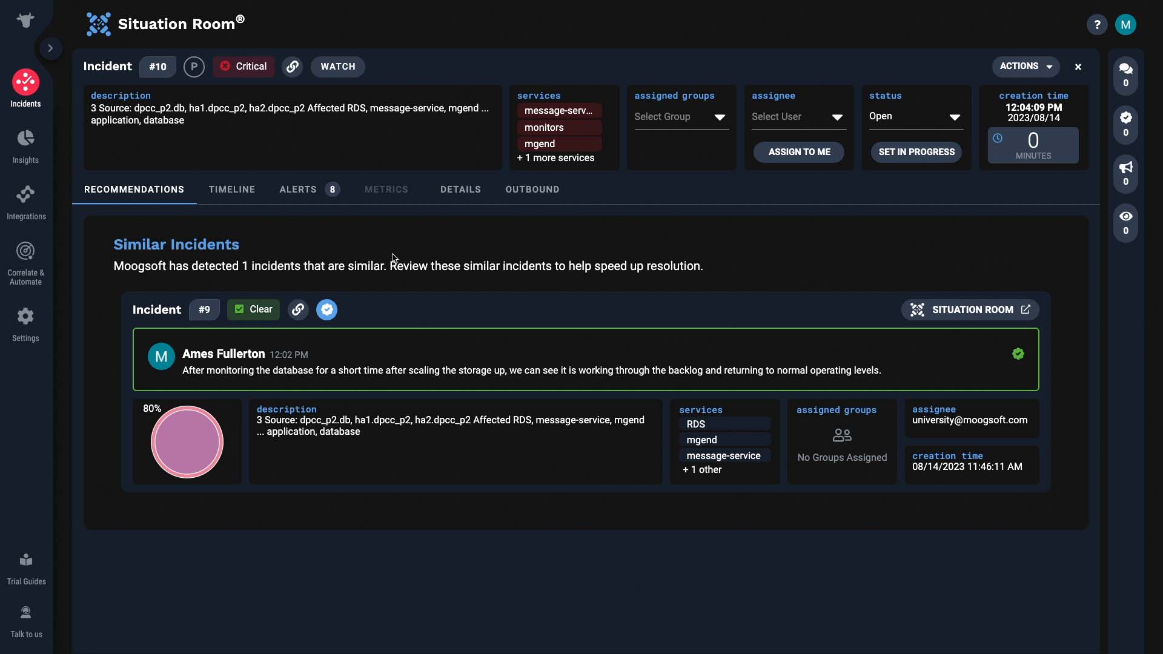Screen dimensions: 1163x654
Task: Switch to the METRICS tab
Action: [x=386, y=190]
